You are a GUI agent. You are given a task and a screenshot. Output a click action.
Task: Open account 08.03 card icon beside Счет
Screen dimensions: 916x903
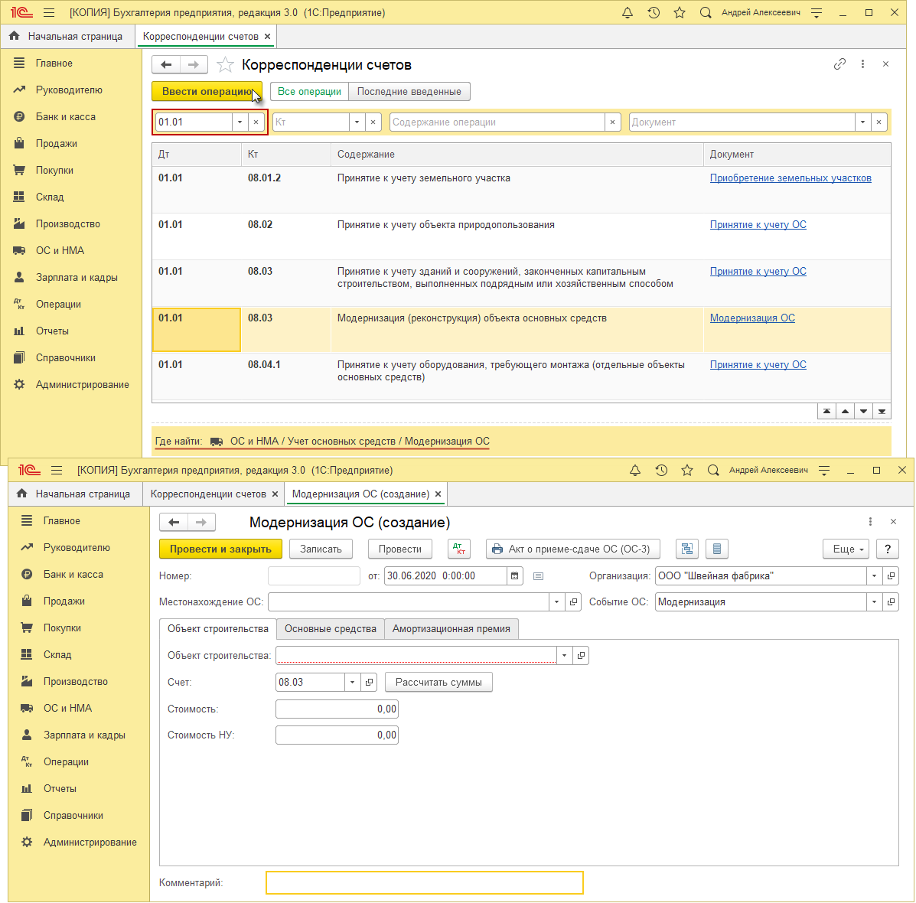369,682
